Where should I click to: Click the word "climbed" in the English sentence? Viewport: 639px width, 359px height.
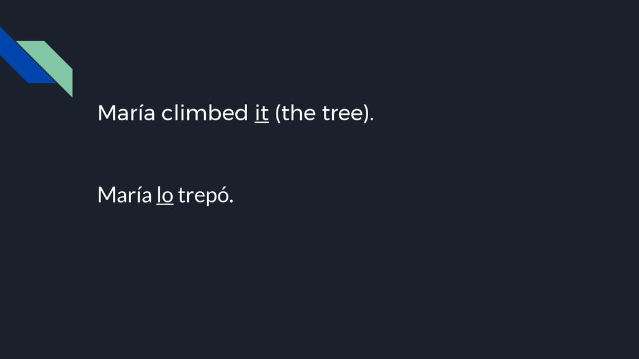[x=205, y=113]
